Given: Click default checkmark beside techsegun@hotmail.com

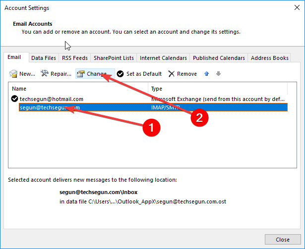Looking at the screenshot, I should point(14,99).
